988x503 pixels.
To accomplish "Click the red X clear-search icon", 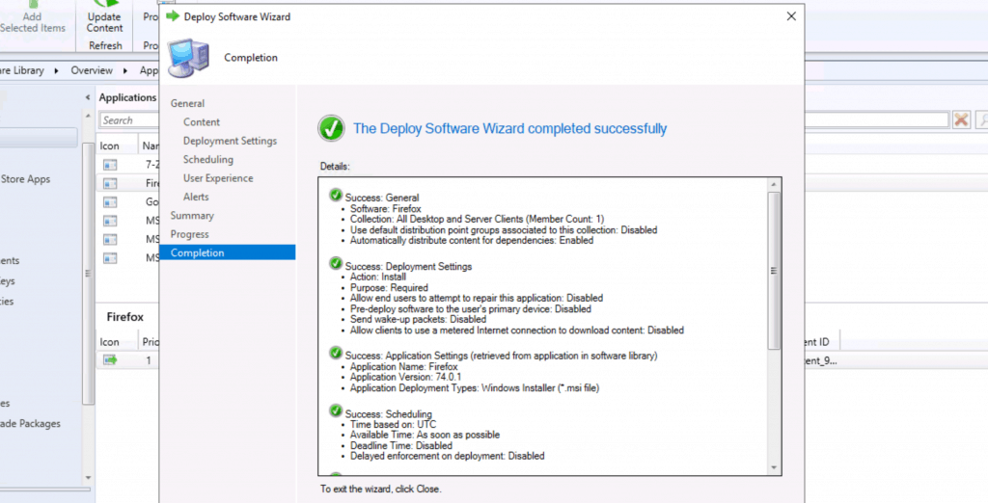I will click(961, 119).
